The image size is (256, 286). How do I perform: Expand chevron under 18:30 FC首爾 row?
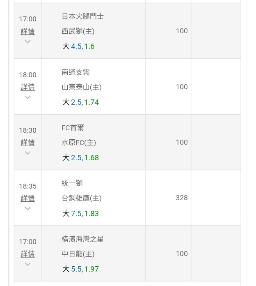[x=27, y=153]
